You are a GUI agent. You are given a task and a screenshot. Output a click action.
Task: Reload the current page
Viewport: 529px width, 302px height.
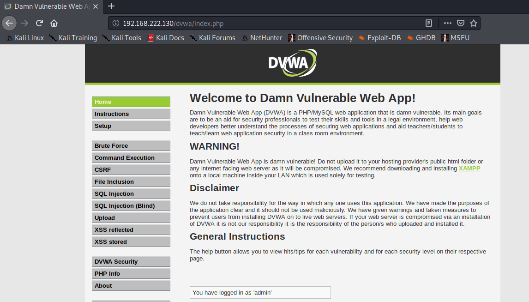(40, 23)
